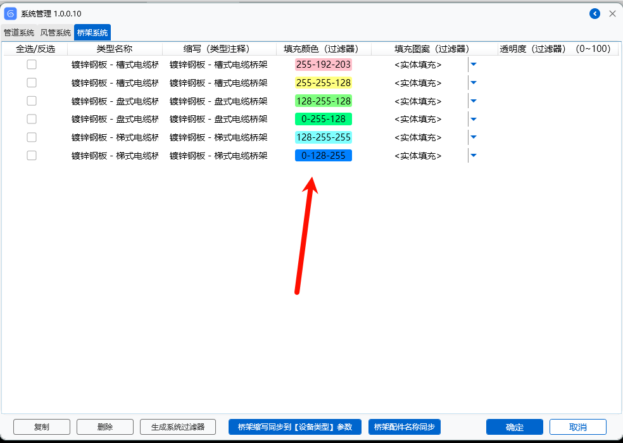Open the 风管系统 tab

pyautogui.click(x=56, y=33)
